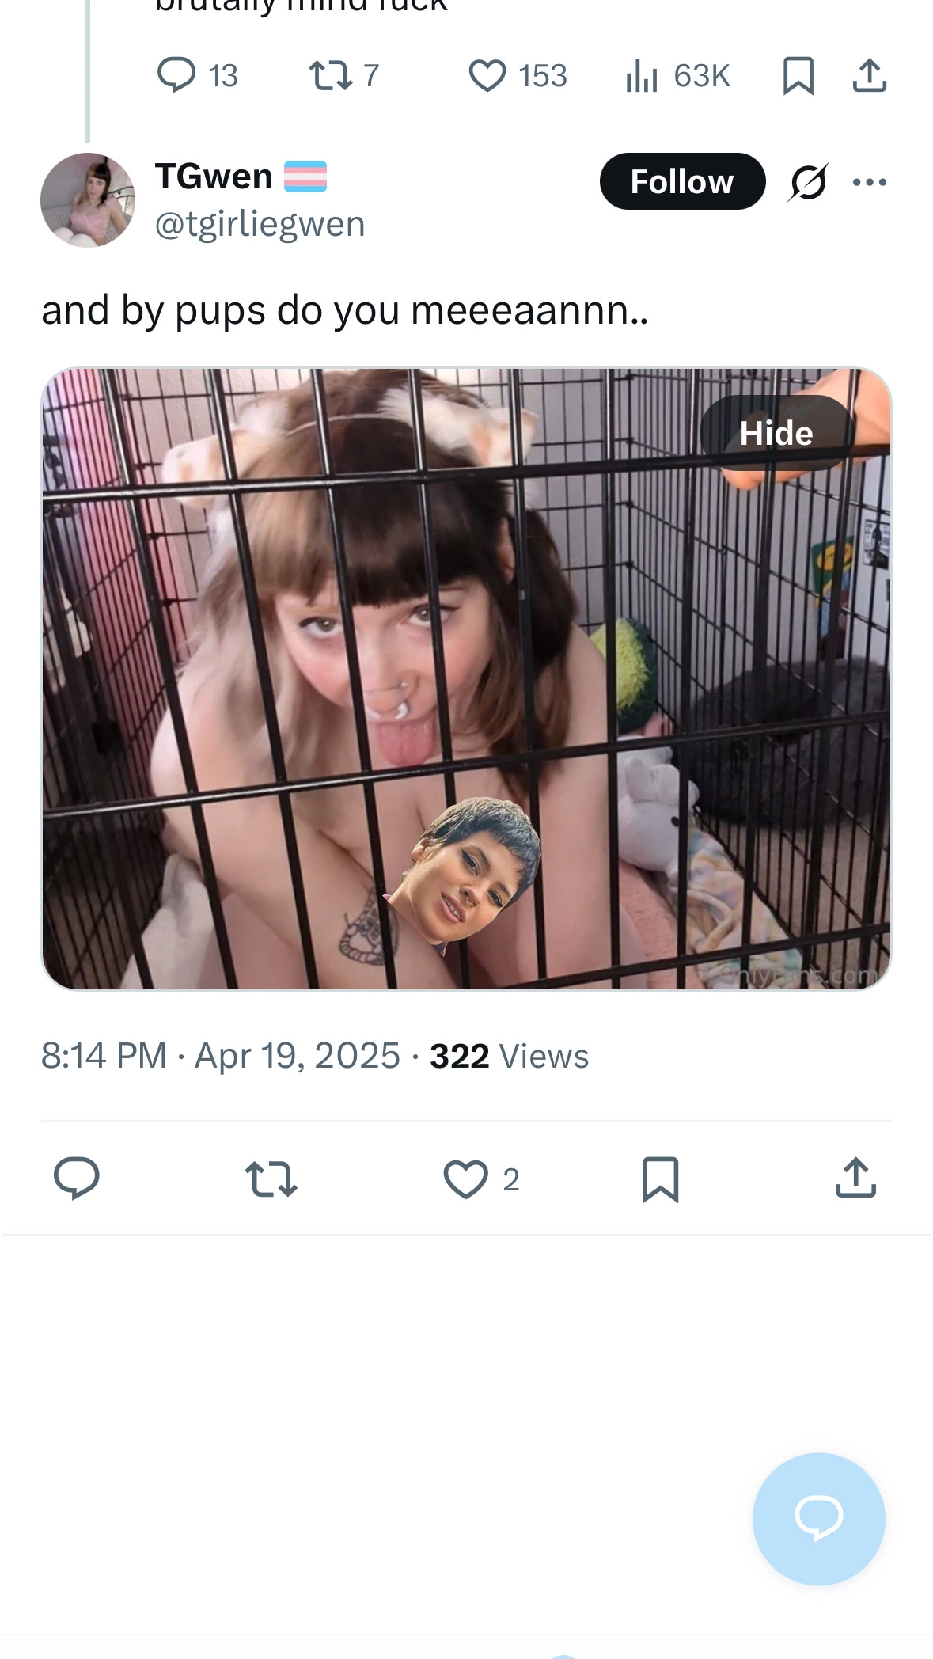Hide the sensitive media with Hide button
933x1659 pixels.
tap(776, 433)
